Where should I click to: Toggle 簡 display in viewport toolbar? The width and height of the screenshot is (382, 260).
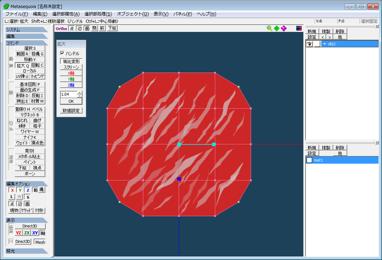[x=94, y=28]
